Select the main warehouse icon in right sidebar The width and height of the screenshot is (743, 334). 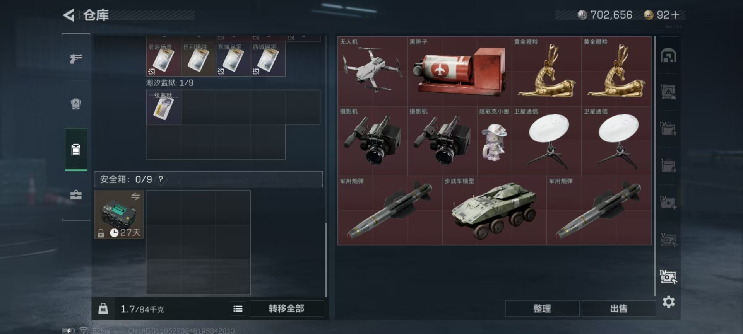click(x=668, y=56)
